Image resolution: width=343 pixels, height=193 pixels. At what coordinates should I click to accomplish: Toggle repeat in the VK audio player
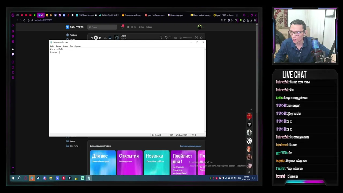(110, 38)
